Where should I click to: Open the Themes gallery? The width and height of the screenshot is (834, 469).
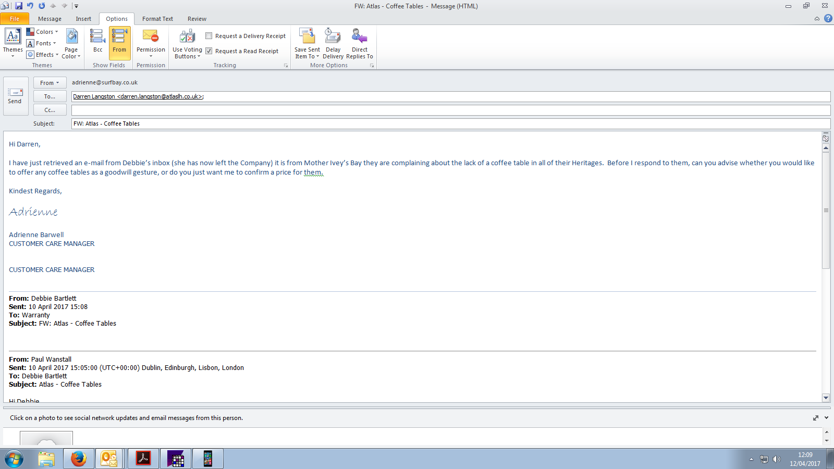(13, 43)
